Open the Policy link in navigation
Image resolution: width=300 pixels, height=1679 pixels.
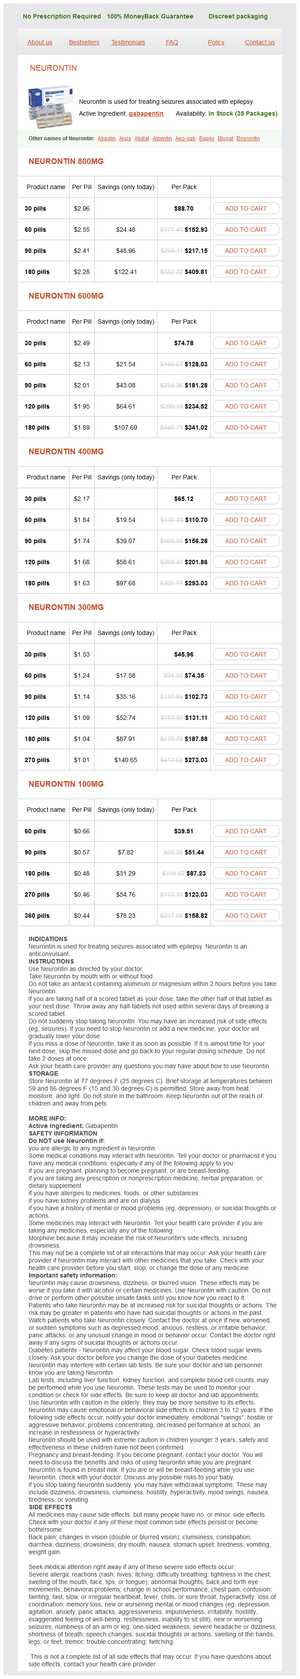point(216,42)
